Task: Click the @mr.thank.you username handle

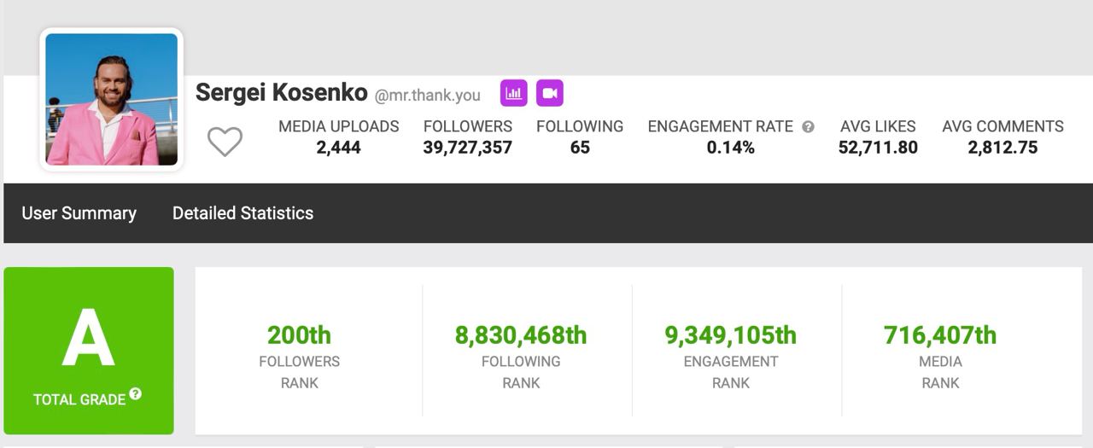Action: tap(427, 95)
